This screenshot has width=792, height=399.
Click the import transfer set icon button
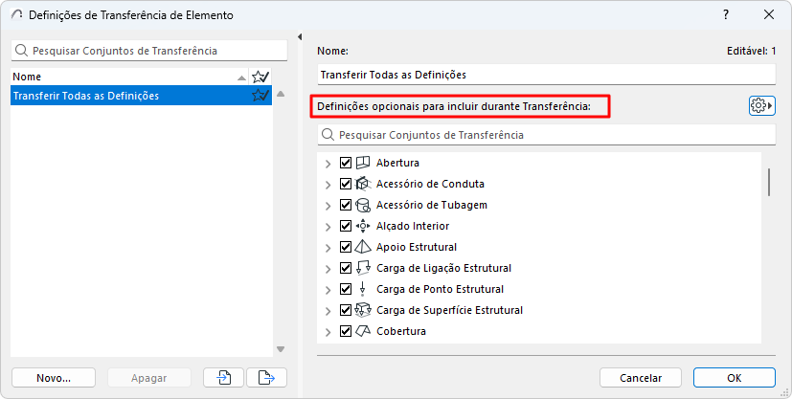(224, 378)
